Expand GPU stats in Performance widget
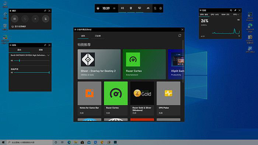This screenshot has width=258, height=145. click(215, 15)
